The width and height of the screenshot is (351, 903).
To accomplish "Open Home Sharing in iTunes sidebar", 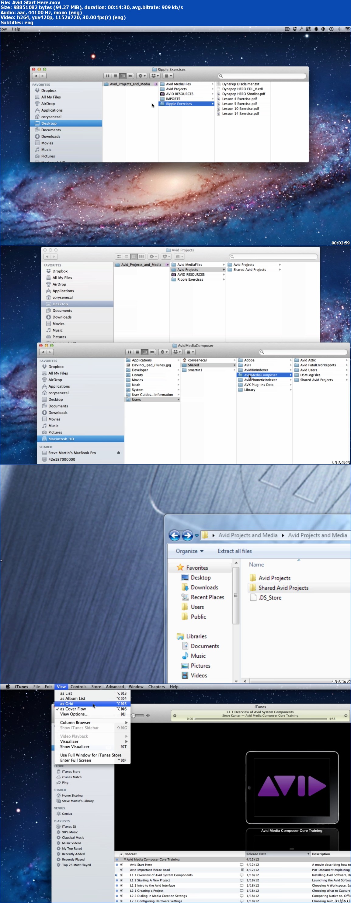I will [x=69, y=795].
